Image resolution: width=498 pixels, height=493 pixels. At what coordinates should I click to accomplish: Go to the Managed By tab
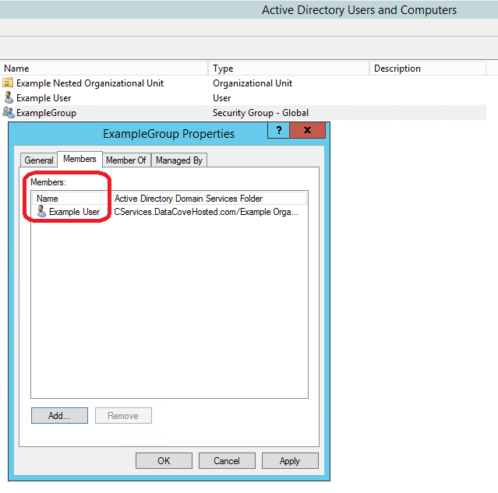click(x=179, y=160)
